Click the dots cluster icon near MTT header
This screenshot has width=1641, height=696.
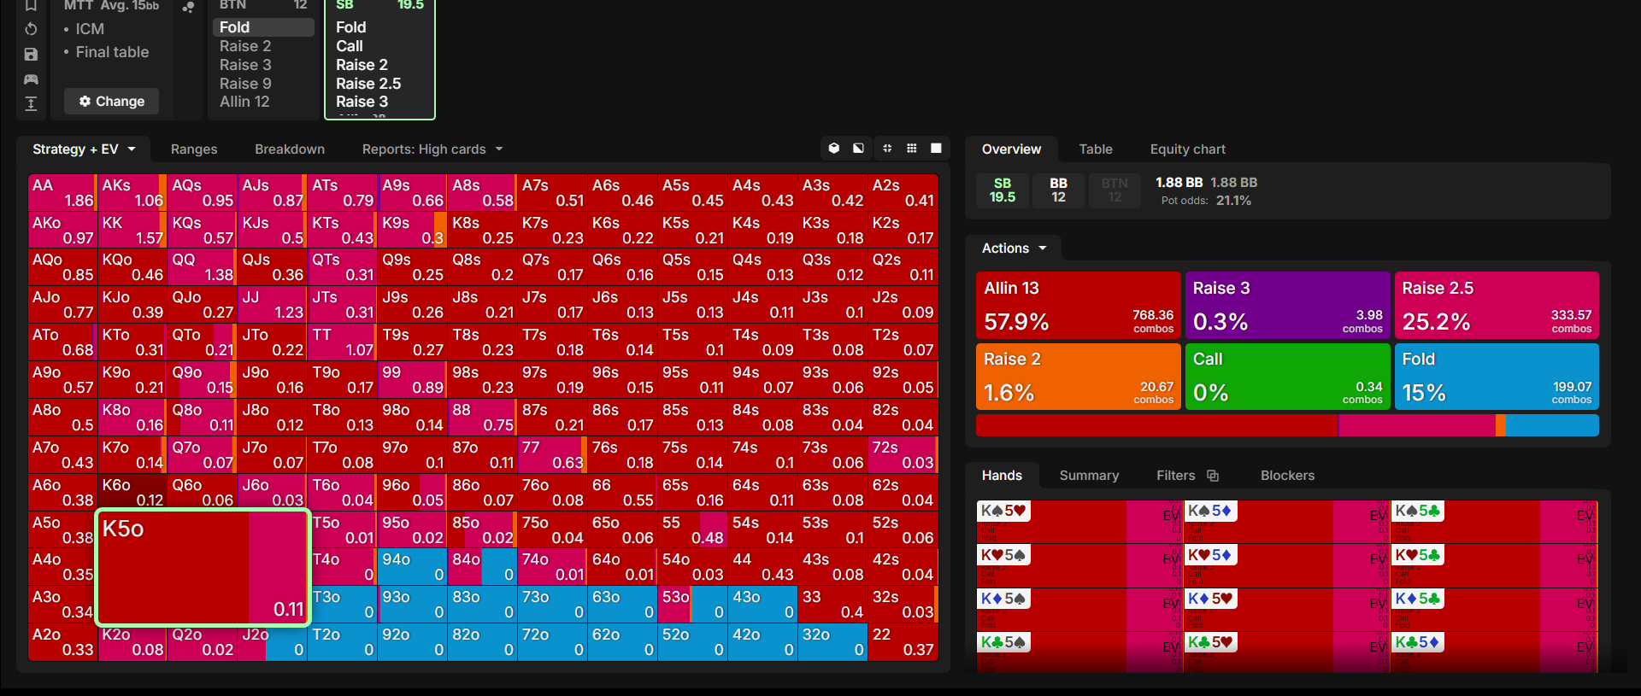pos(188,7)
